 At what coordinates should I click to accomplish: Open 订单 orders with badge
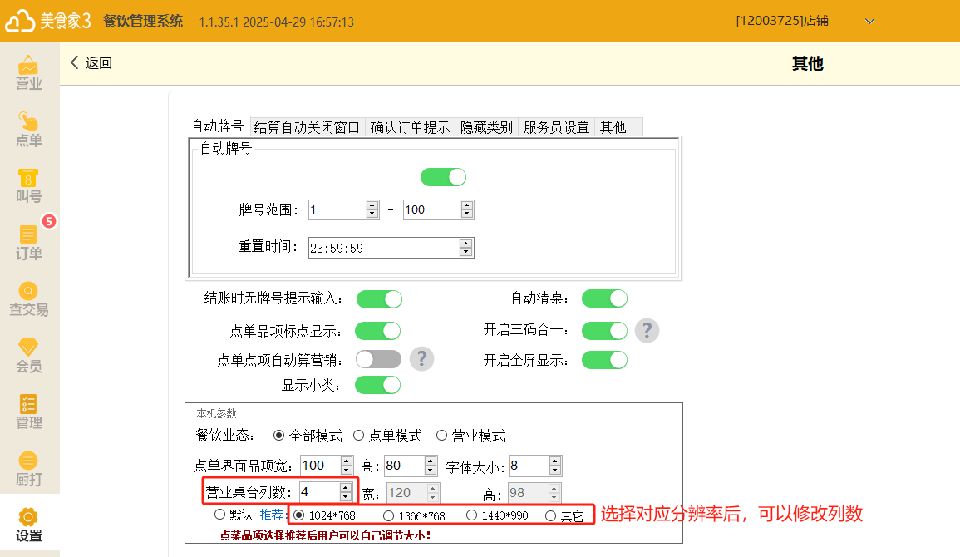point(29,243)
